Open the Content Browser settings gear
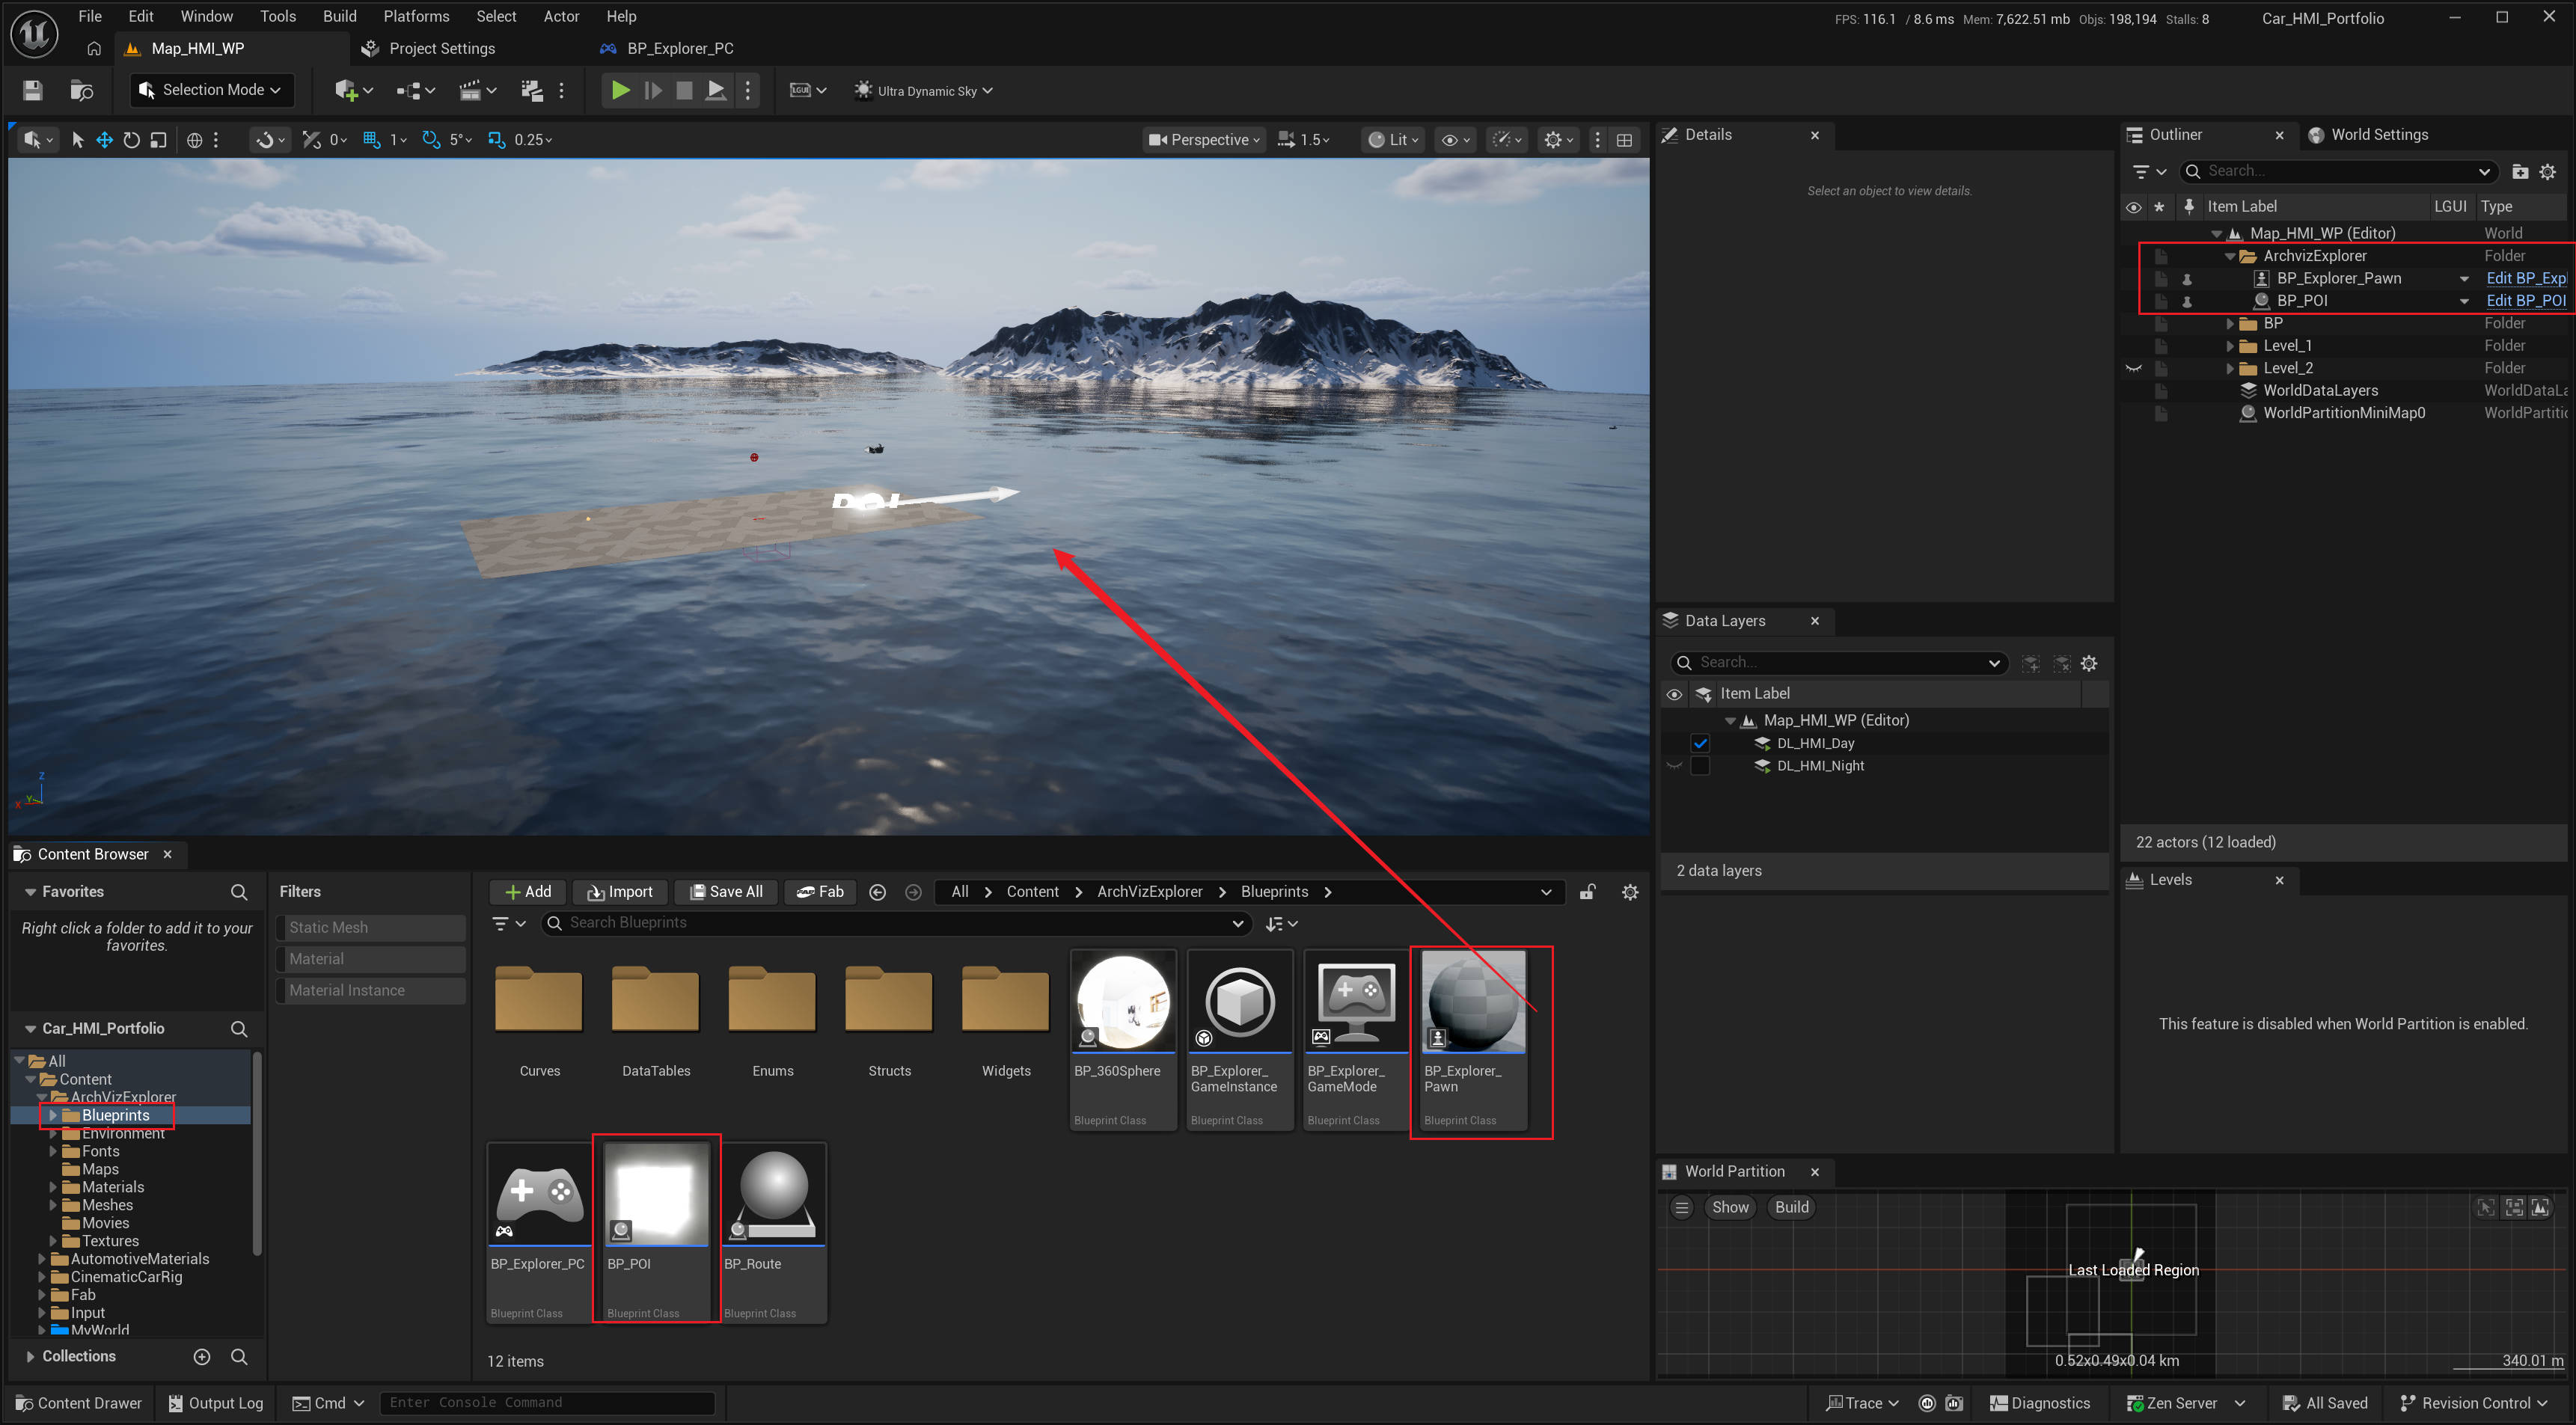This screenshot has height=1425, width=2576. (1630, 892)
